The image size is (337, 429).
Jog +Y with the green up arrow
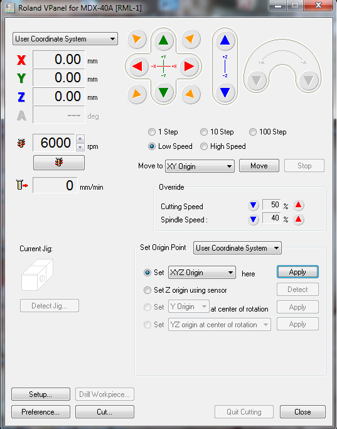tap(163, 40)
